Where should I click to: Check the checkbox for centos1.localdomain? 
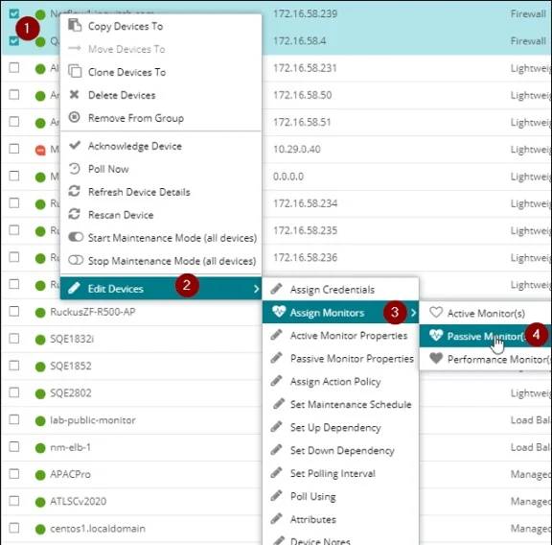(14, 528)
